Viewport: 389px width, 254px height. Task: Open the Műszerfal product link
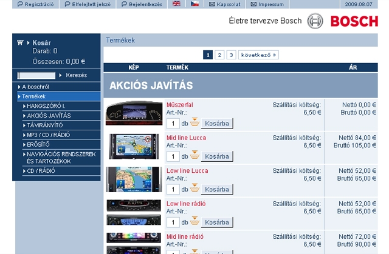coord(180,105)
